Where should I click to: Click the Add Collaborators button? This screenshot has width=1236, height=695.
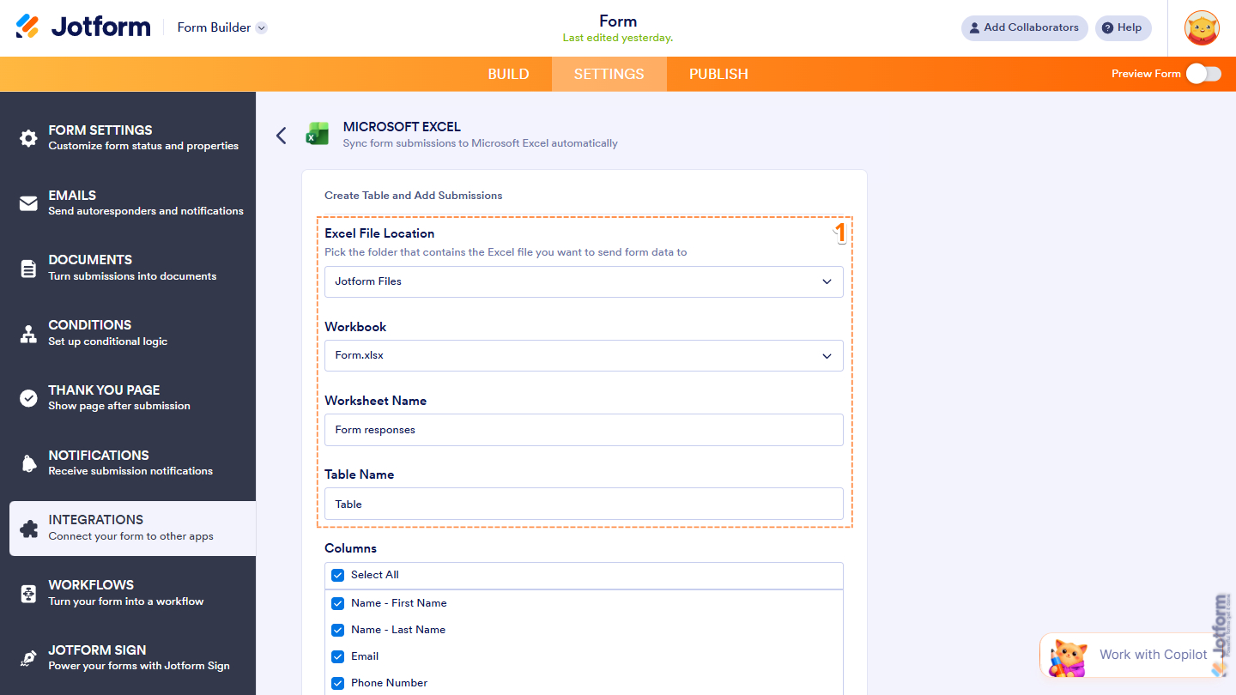click(x=1024, y=27)
